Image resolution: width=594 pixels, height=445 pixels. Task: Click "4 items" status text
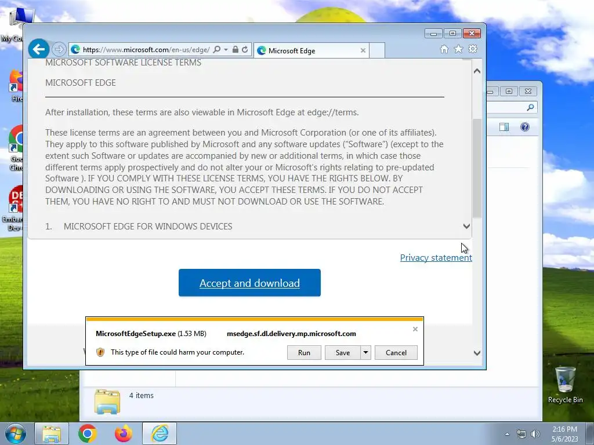click(x=142, y=395)
